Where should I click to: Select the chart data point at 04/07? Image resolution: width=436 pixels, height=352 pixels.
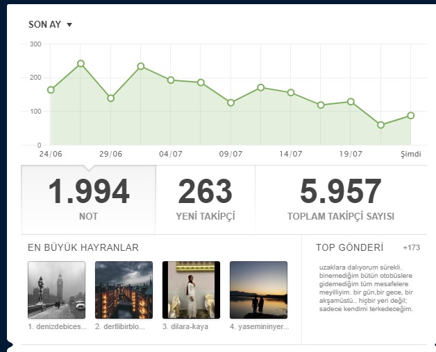[x=171, y=80]
